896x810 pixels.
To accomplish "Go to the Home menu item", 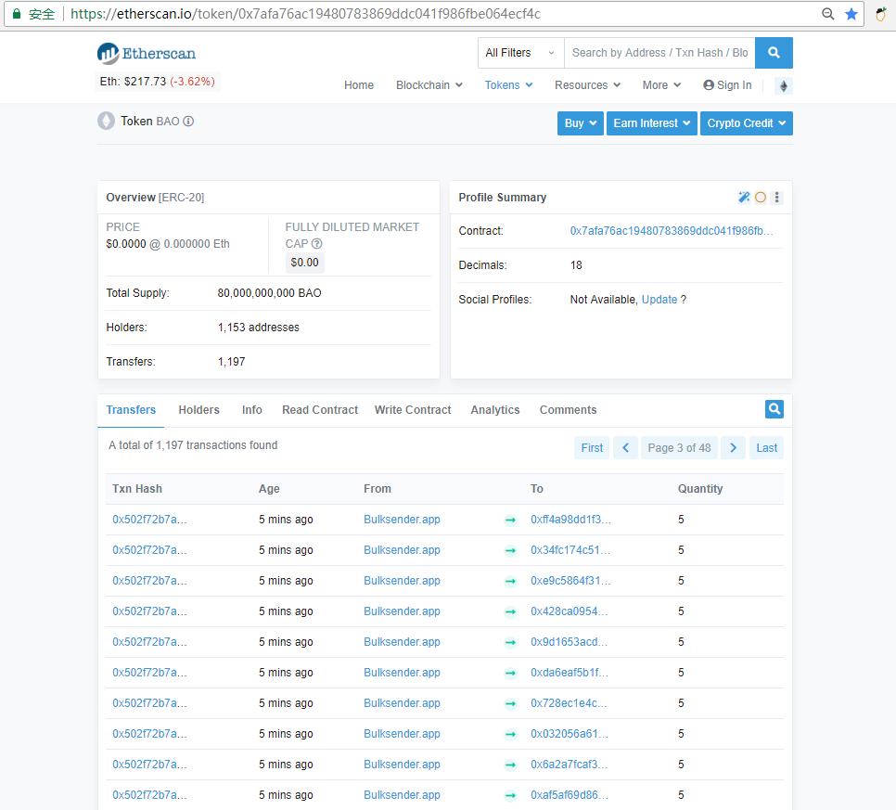I will 359,85.
